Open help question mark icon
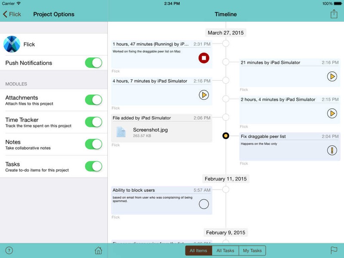 [x=9, y=251]
